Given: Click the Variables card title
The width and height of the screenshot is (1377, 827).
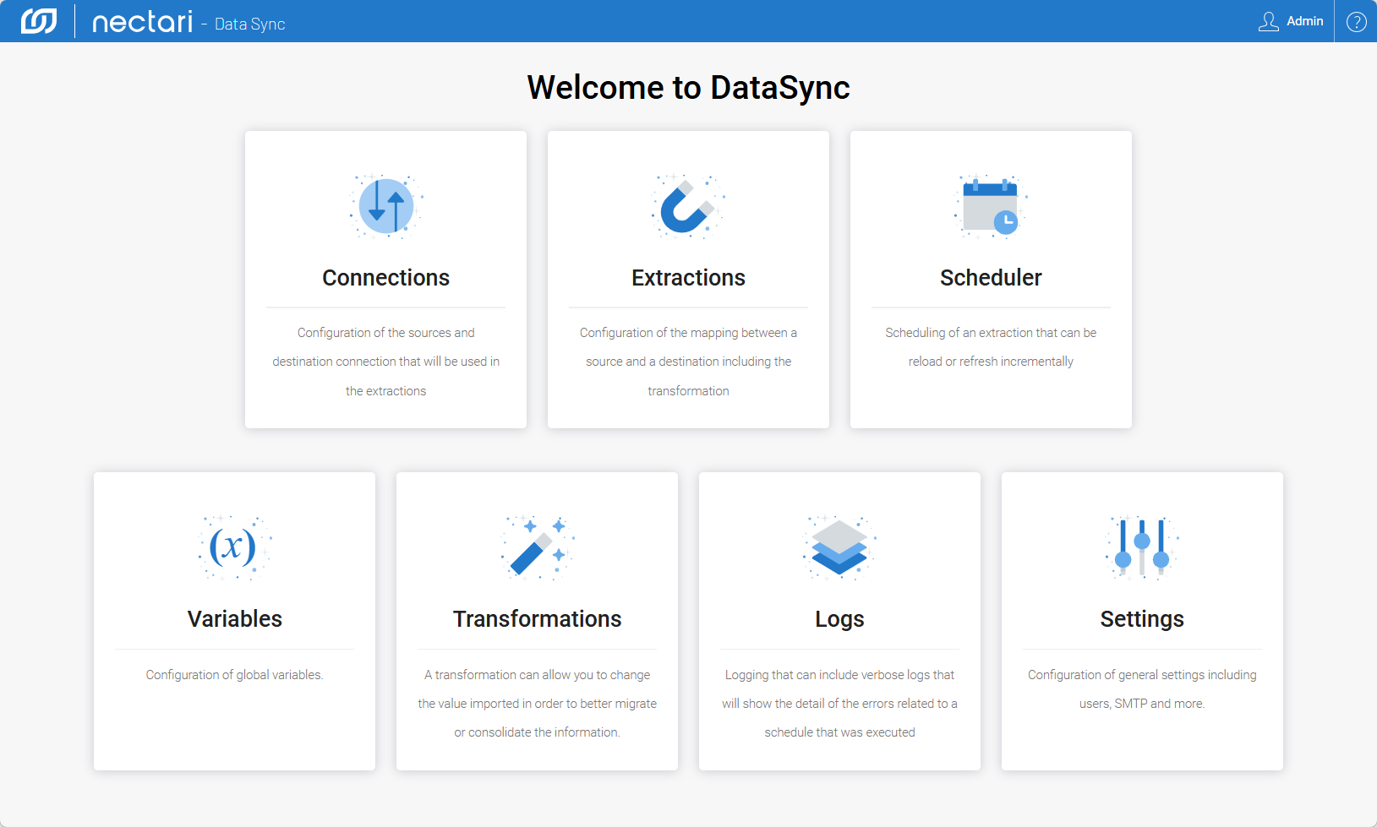Looking at the screenshot, I should pyautogui.click(x=234, y=619).
